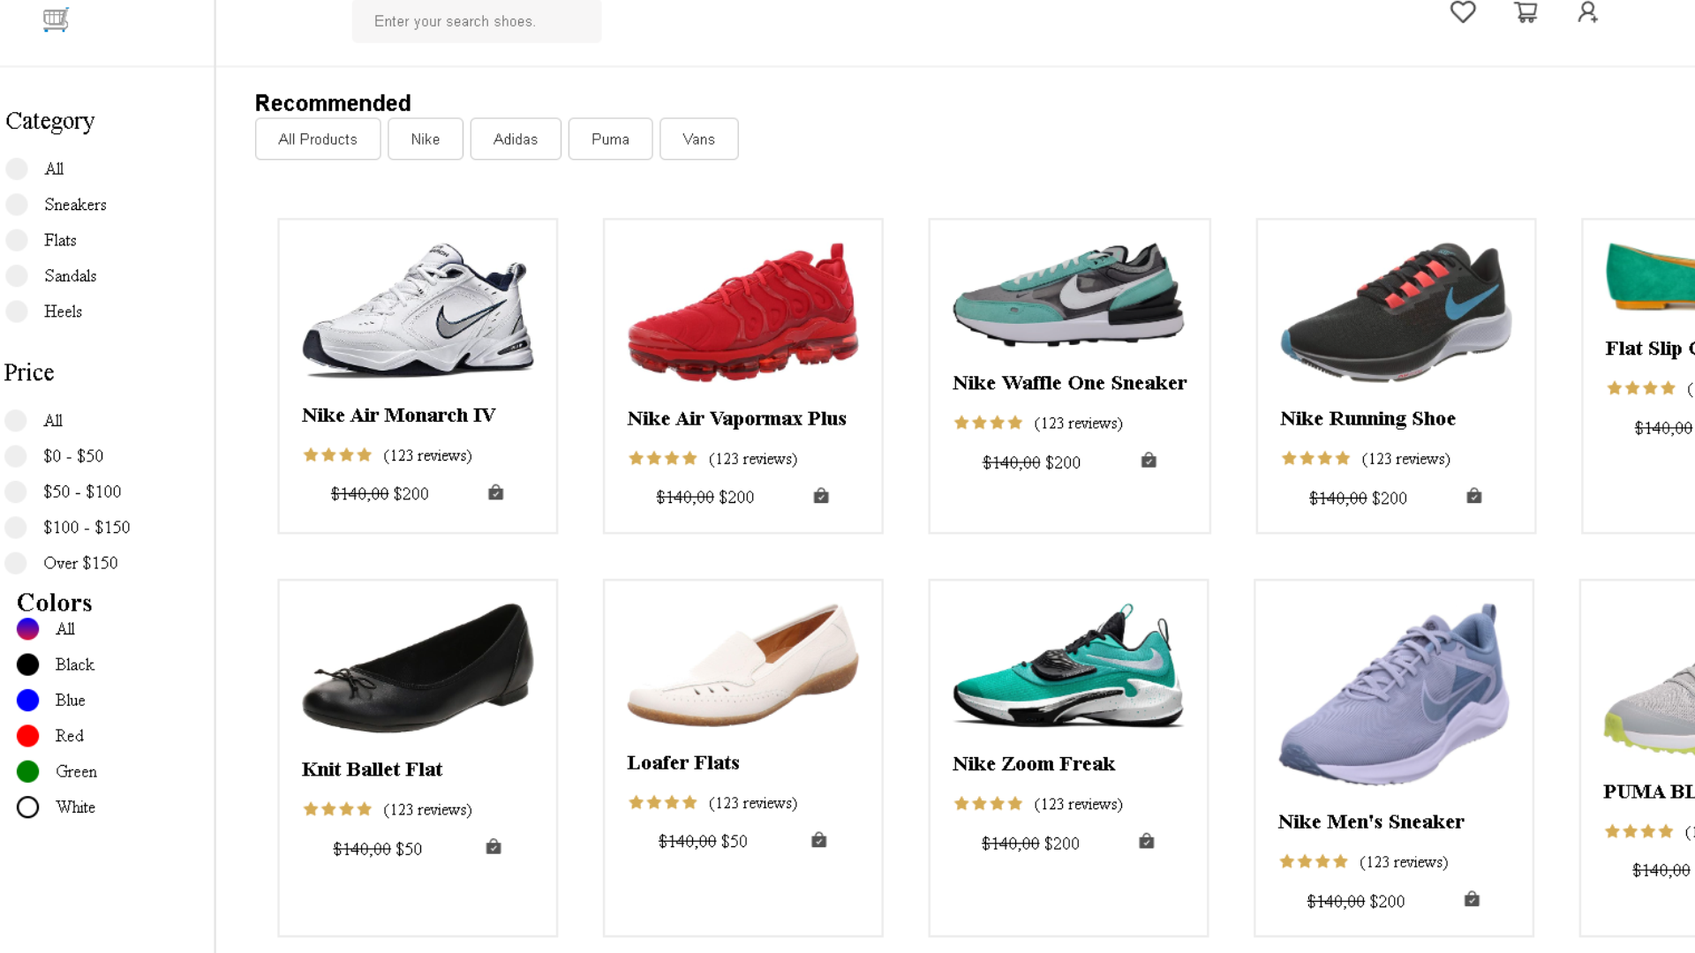Click star rating of Nike Air Monarch IV

click(337, 455)
